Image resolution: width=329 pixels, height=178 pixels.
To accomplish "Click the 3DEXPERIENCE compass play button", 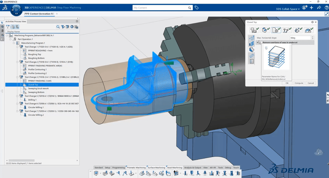I will point(16,10).
